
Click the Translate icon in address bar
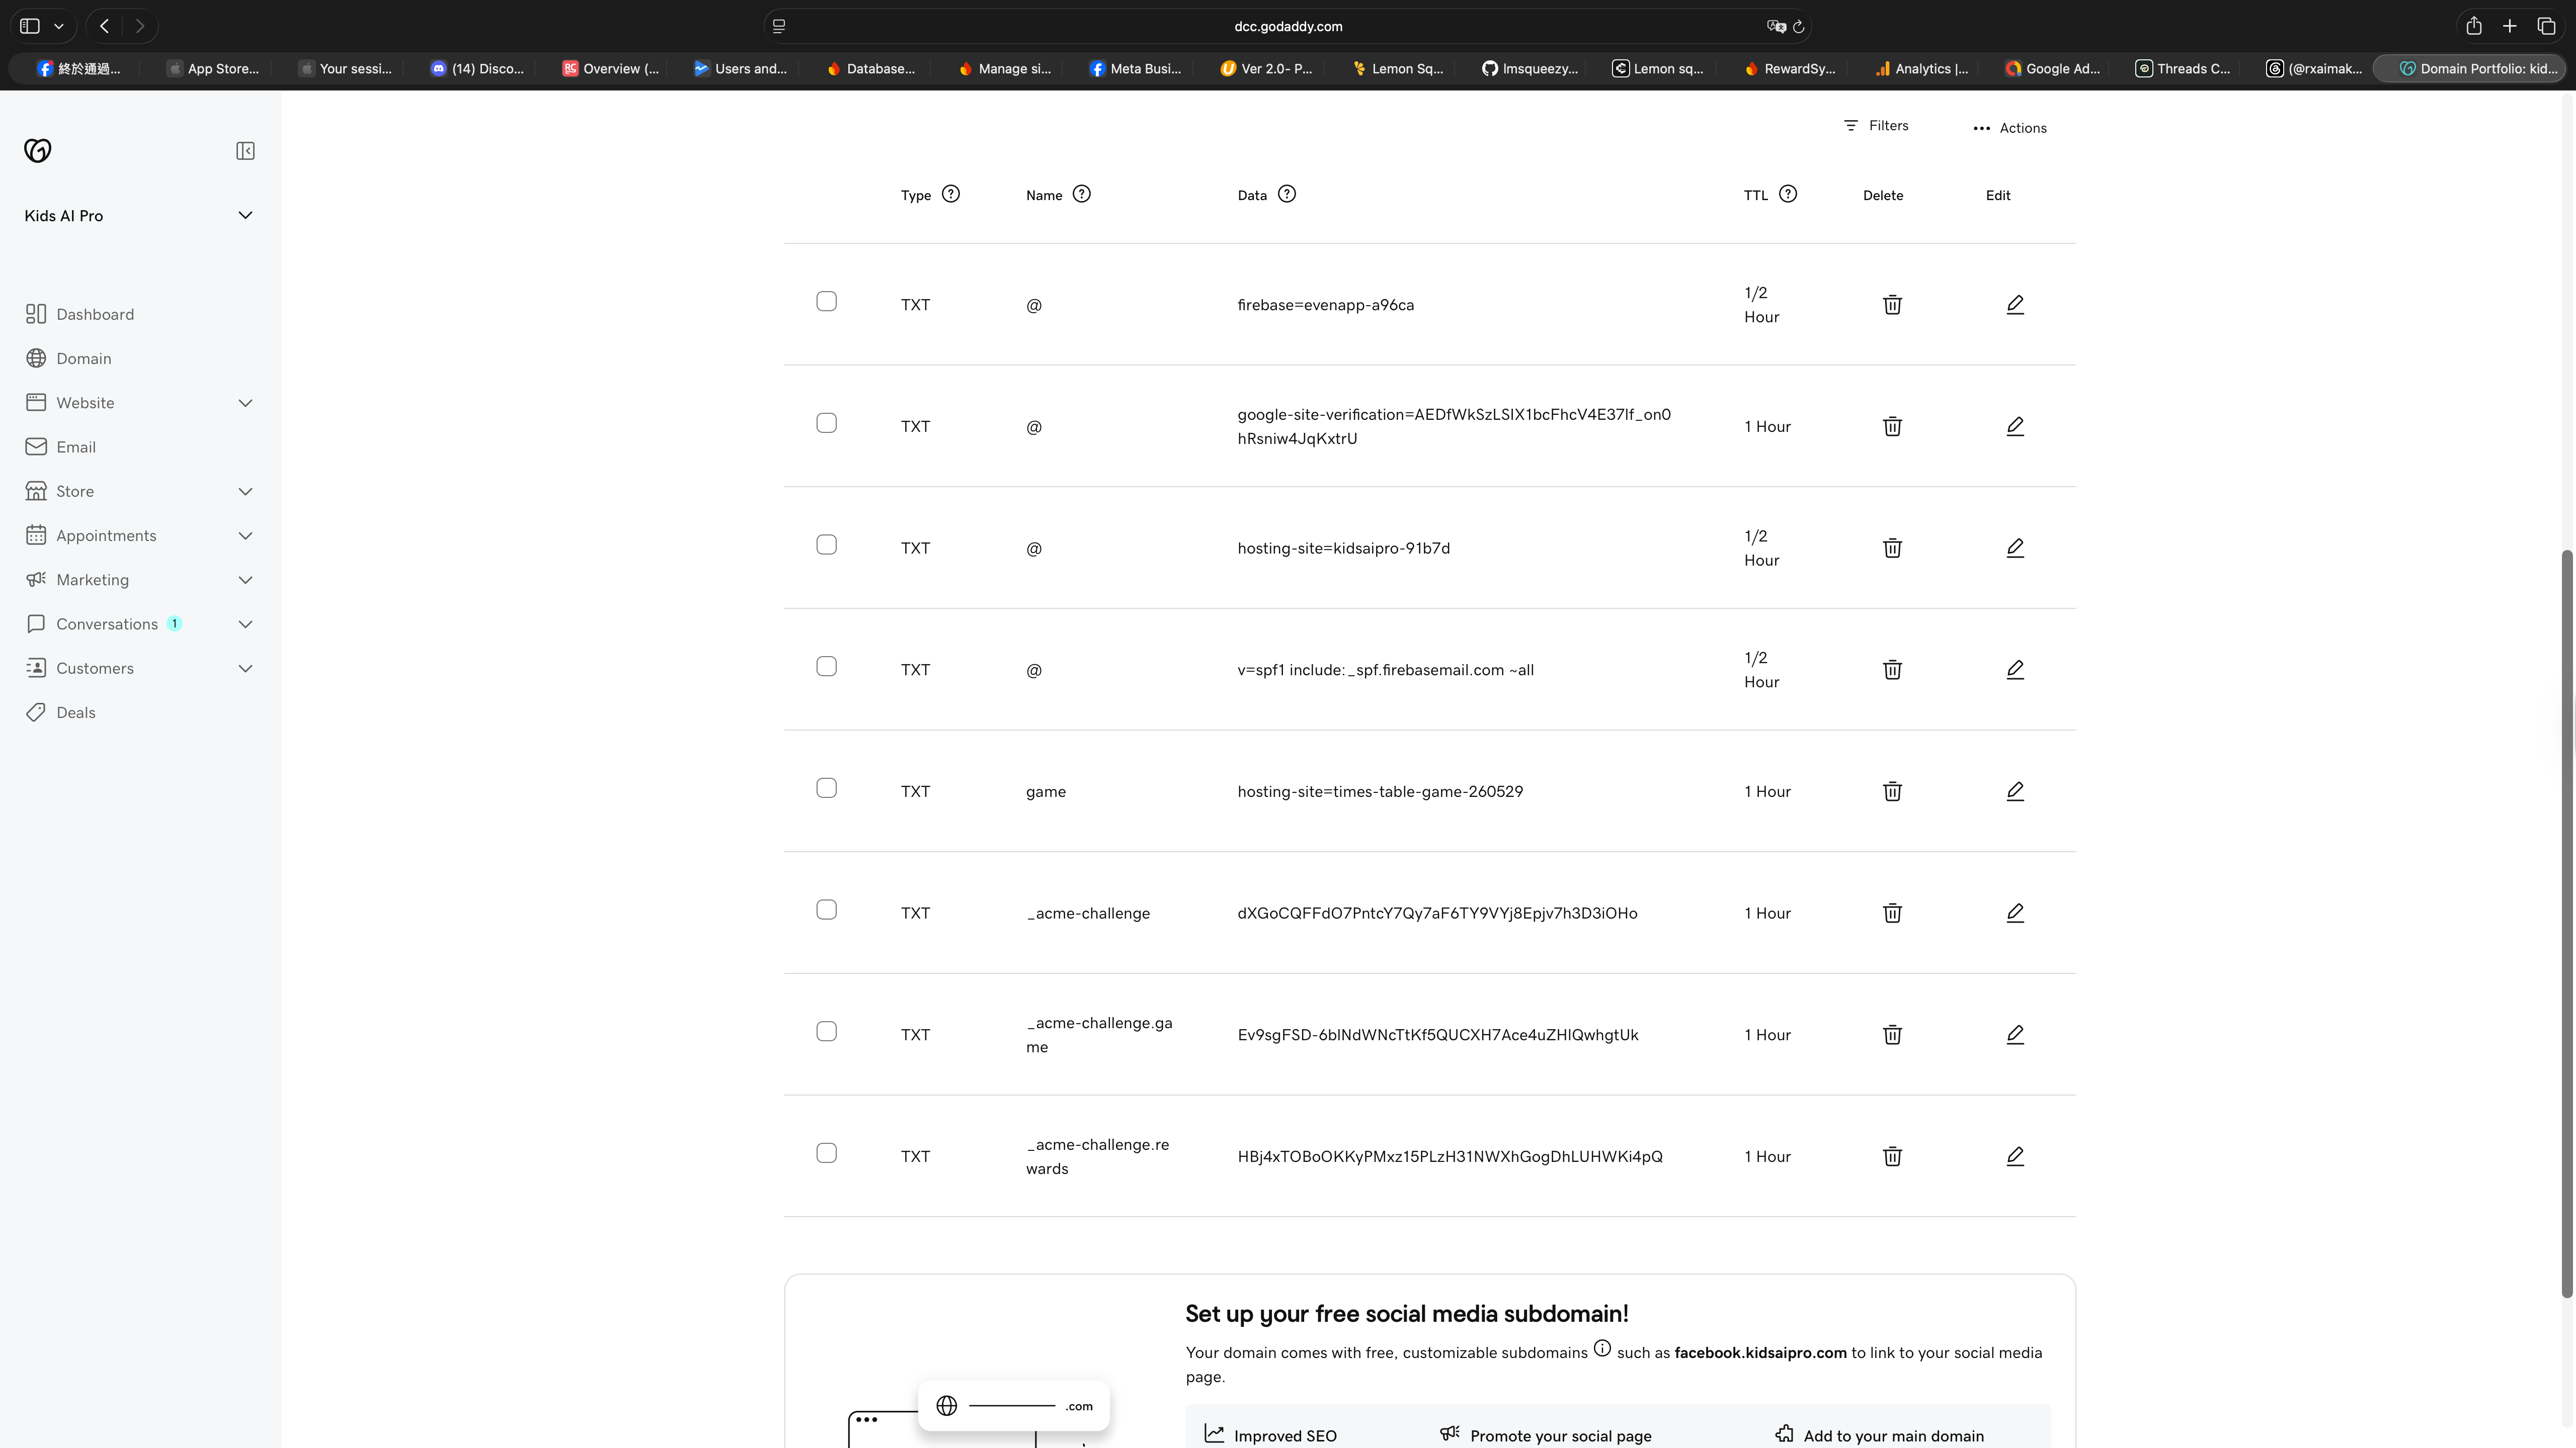1776,27
